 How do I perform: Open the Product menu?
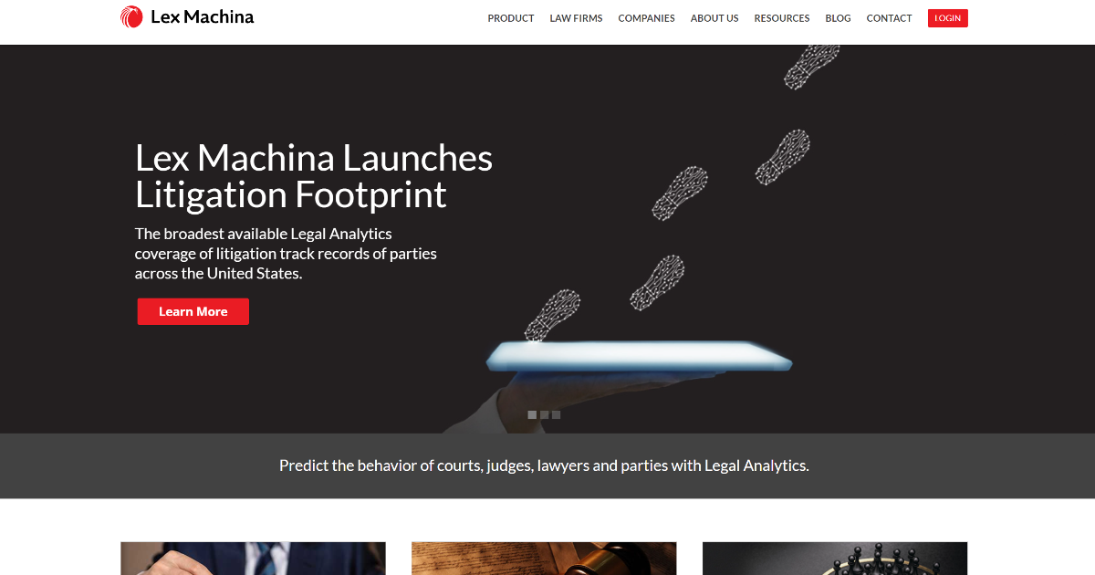pos(511,18)
